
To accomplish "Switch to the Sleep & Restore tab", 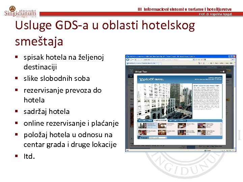I will (161, 121).
